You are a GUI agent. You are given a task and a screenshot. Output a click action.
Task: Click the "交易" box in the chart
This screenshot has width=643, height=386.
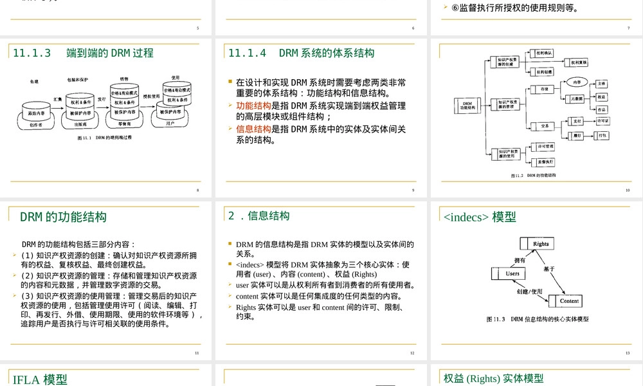coord(542,126)
